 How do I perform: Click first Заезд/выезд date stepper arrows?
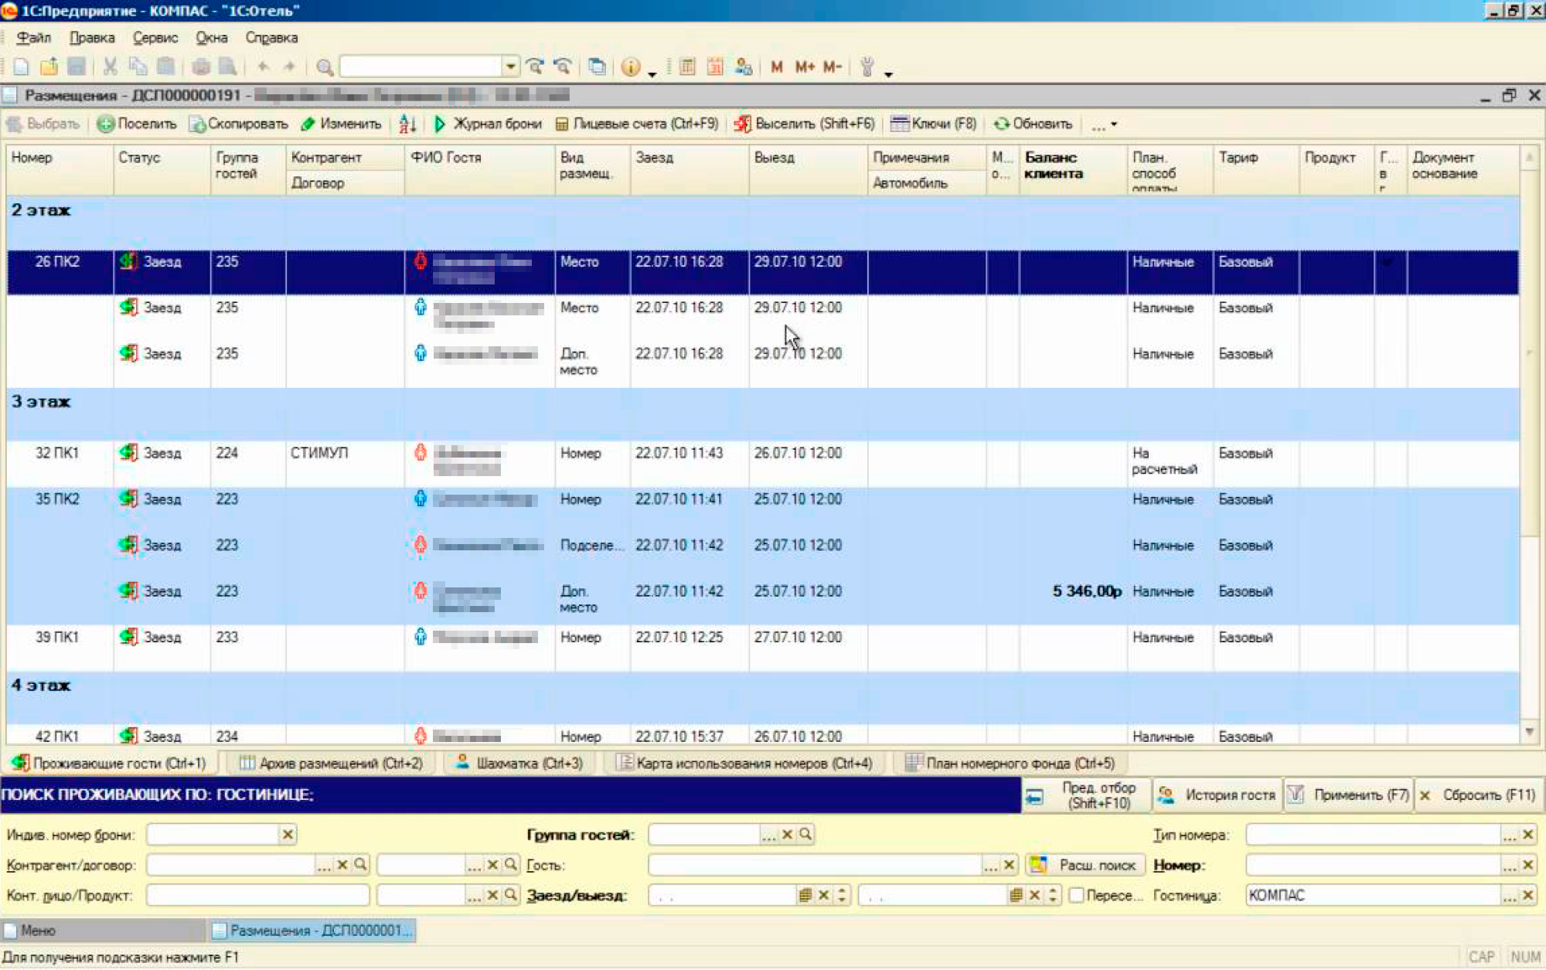click(x=842, y=896)
